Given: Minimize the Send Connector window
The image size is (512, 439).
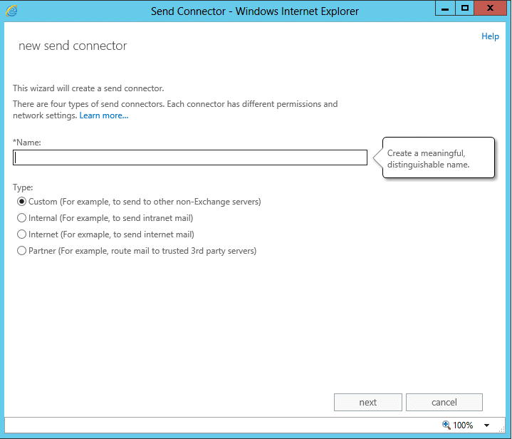Looking at the screenshot, I should 446,9.
